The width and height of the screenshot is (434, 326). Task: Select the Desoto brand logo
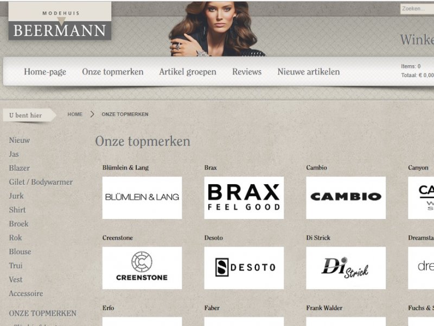[244, 268]
